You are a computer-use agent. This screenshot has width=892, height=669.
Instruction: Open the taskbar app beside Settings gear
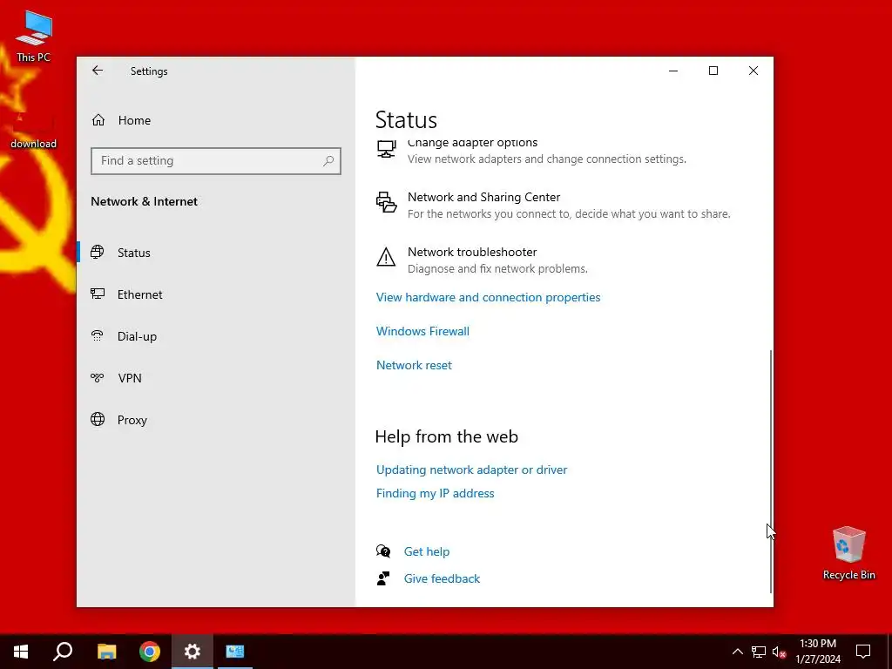coord(235,652)
